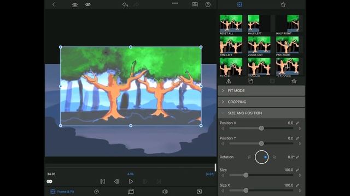The image size is (350, 196).
Task: Switch to the frame presets tab
Action: coord(240,4)
